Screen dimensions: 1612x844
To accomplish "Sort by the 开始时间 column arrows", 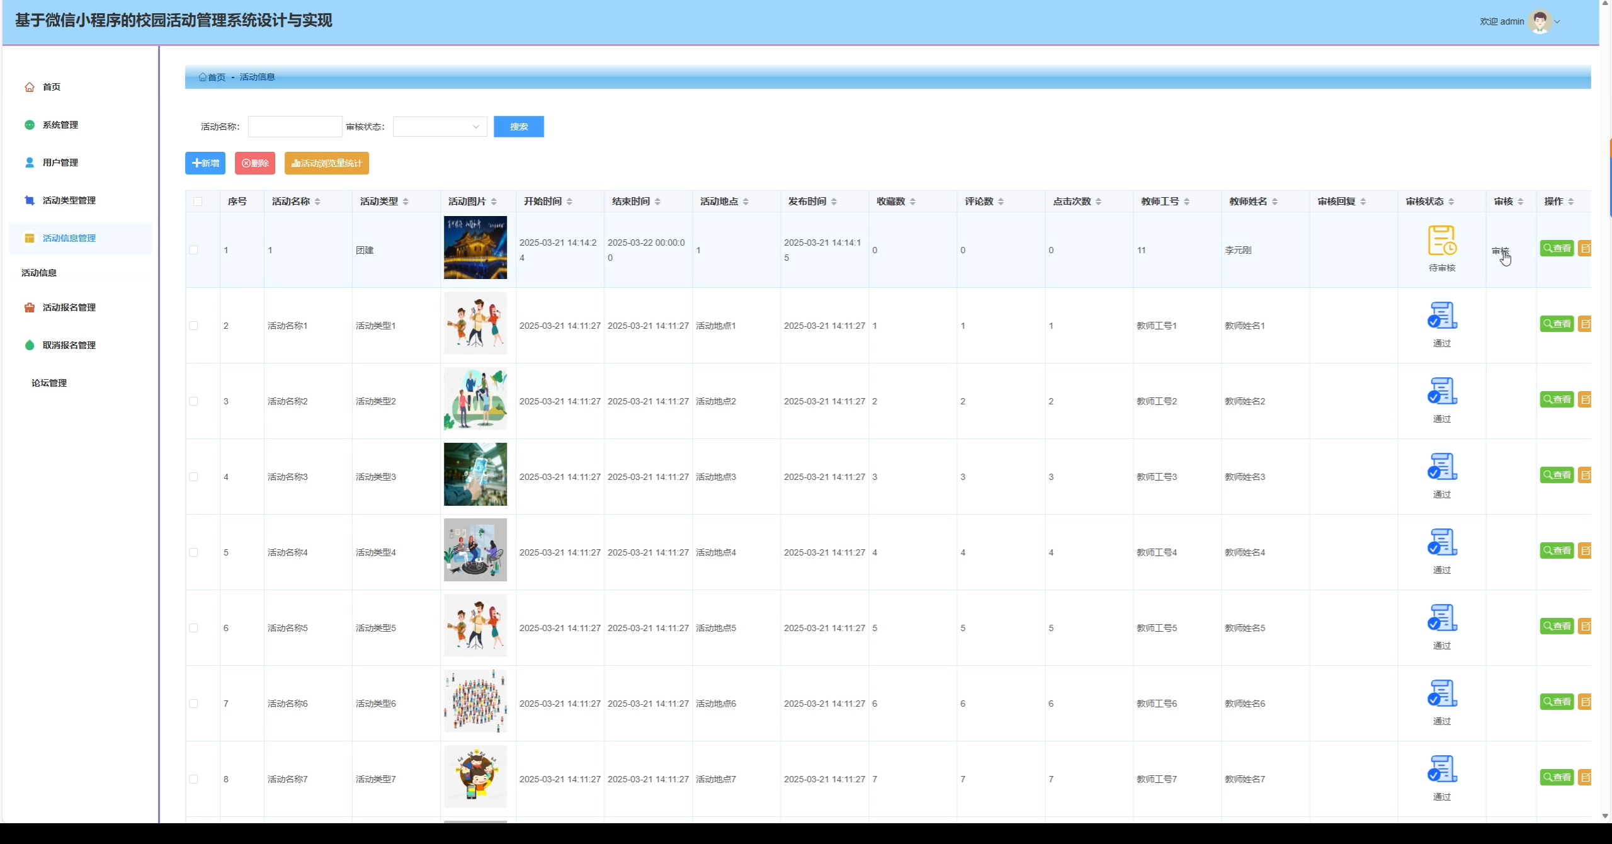I will [569, 202].
